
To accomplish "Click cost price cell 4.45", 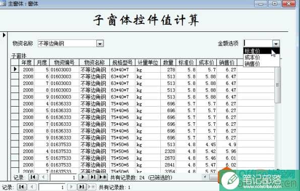I will (x=206, y=145).
